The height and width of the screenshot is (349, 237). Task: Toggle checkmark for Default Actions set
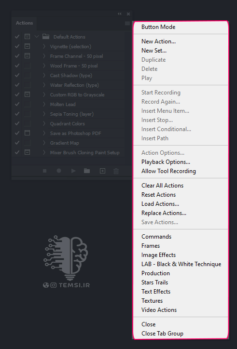click(17, 37)
